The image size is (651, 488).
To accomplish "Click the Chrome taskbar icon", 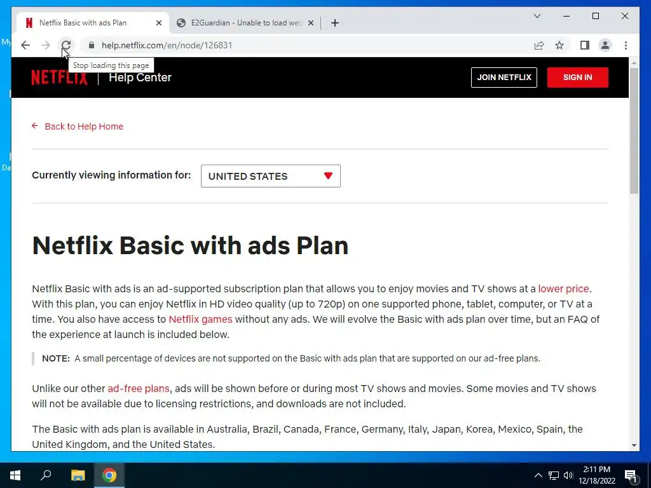I will 109,475.
